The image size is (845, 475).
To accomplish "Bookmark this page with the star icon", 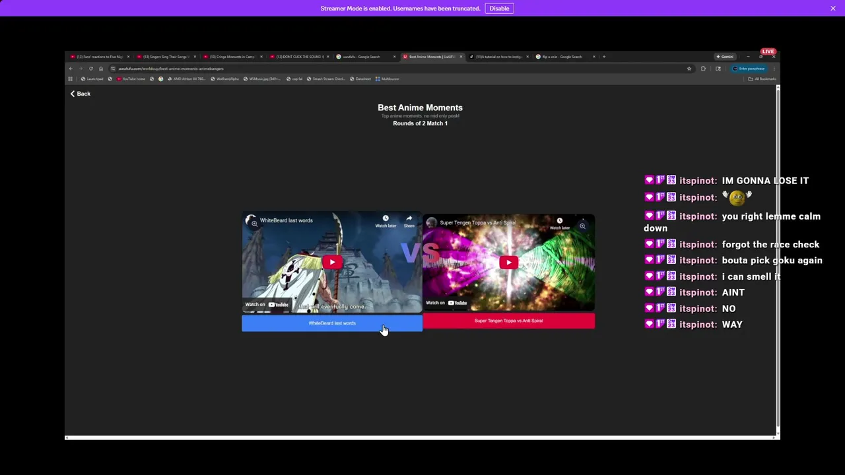I will coord(689,69).
